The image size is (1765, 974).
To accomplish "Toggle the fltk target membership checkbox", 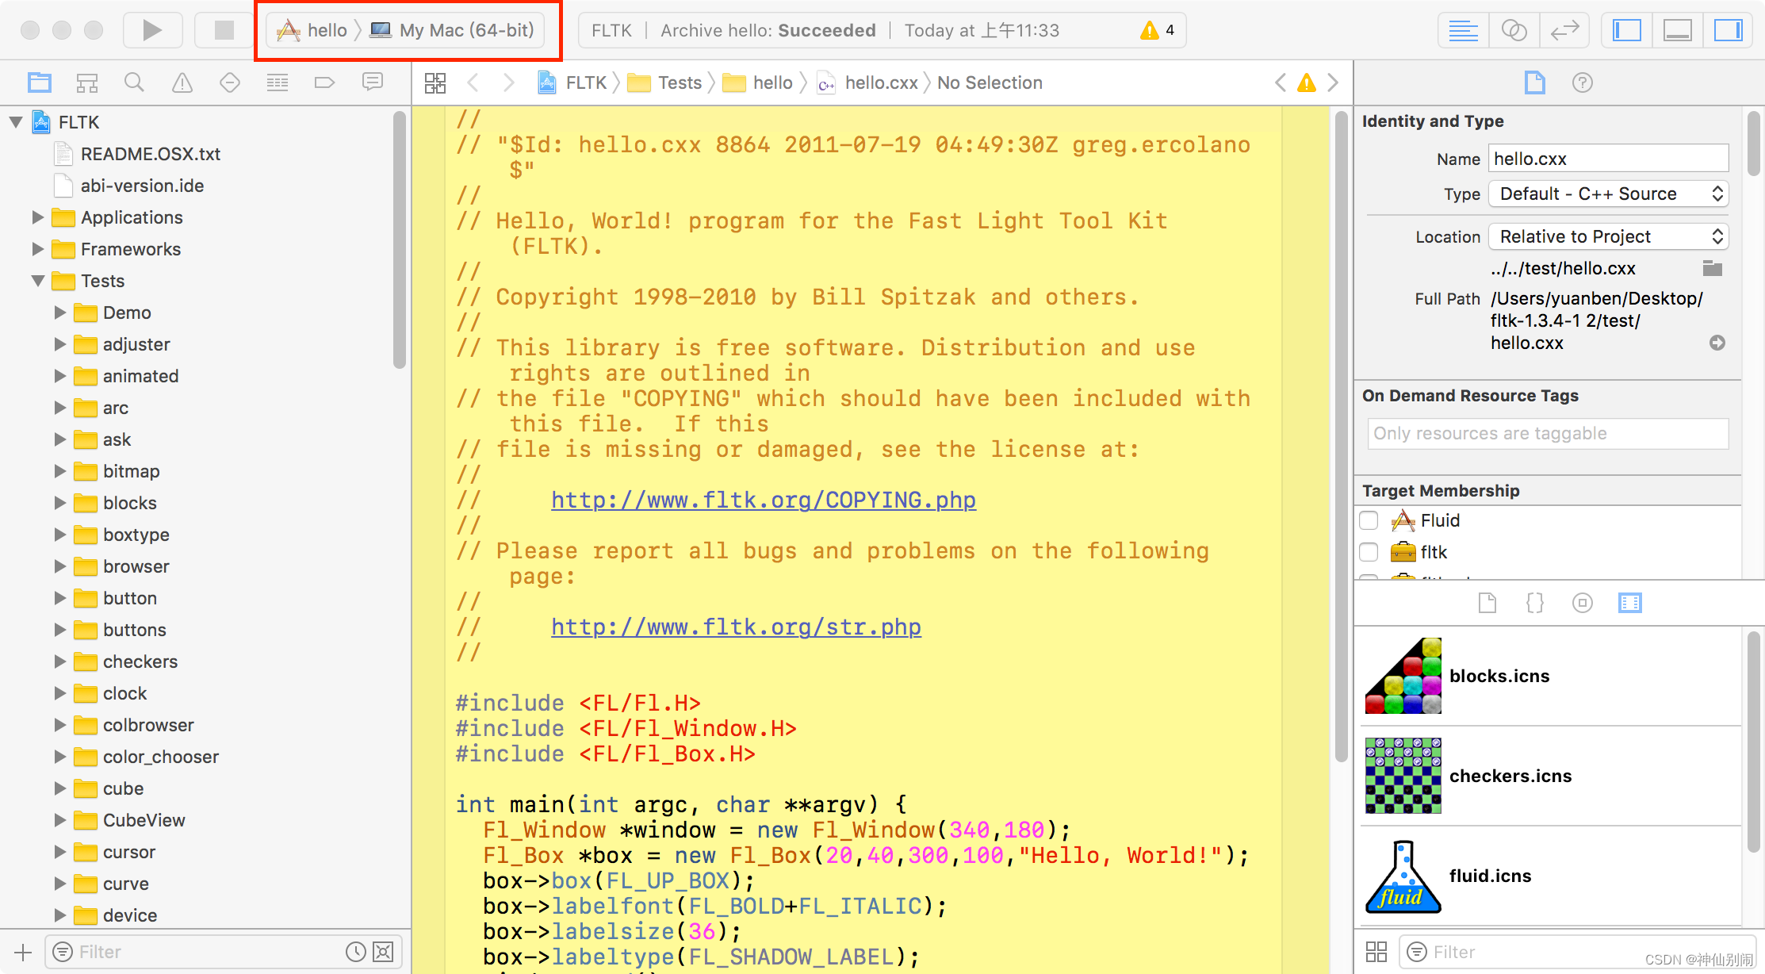I will pyautogui.click(x=1367, y=552).
